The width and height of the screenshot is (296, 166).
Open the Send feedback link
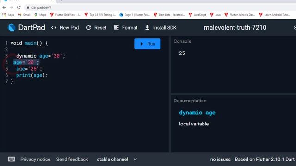click(x=72, y=160)
